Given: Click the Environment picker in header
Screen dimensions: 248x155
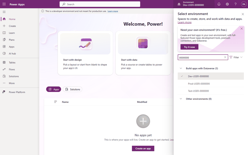Looking at the screenshot, I should (194, 4).
